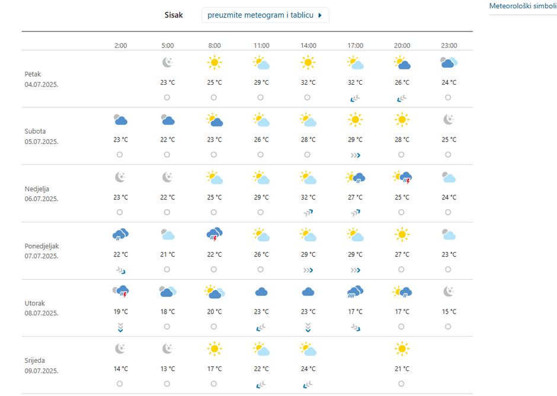Click the thunderstorm icon for Nedjelja 20:00
The width and height of the screenshot is (557, 396).
tap(402, 177)
